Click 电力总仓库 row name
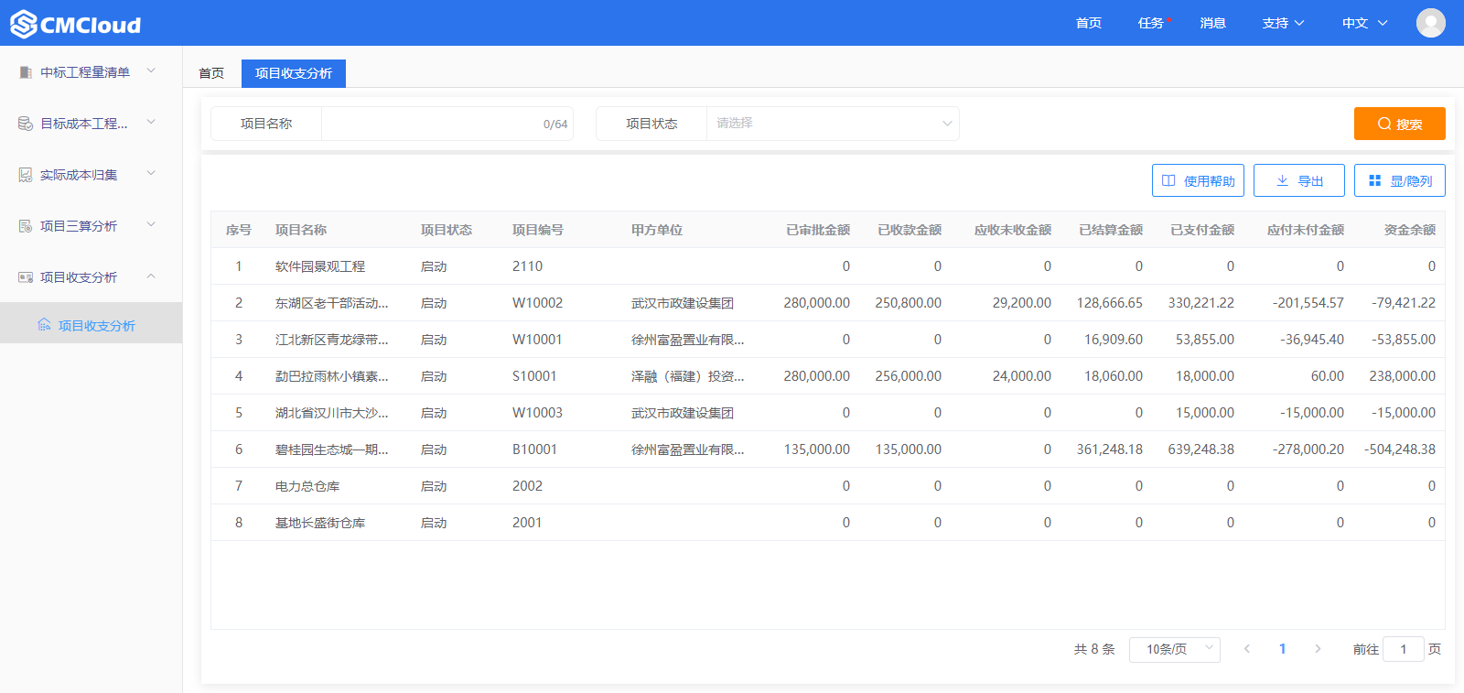The image size is (1464, 693). tap(307, 486)
